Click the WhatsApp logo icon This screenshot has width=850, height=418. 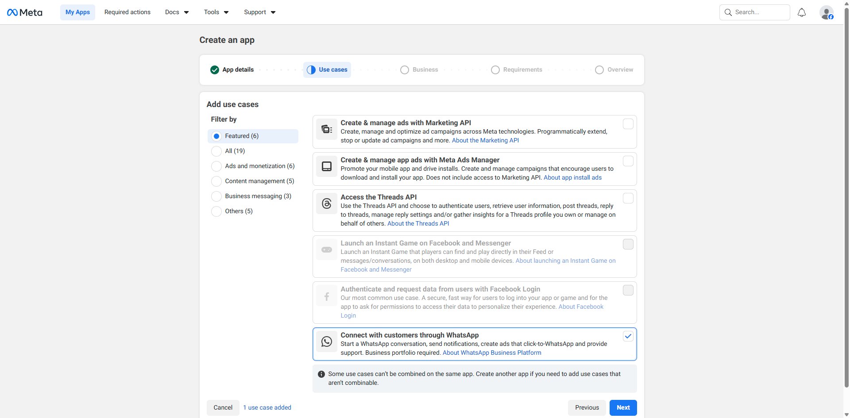[x=327, y=341]
